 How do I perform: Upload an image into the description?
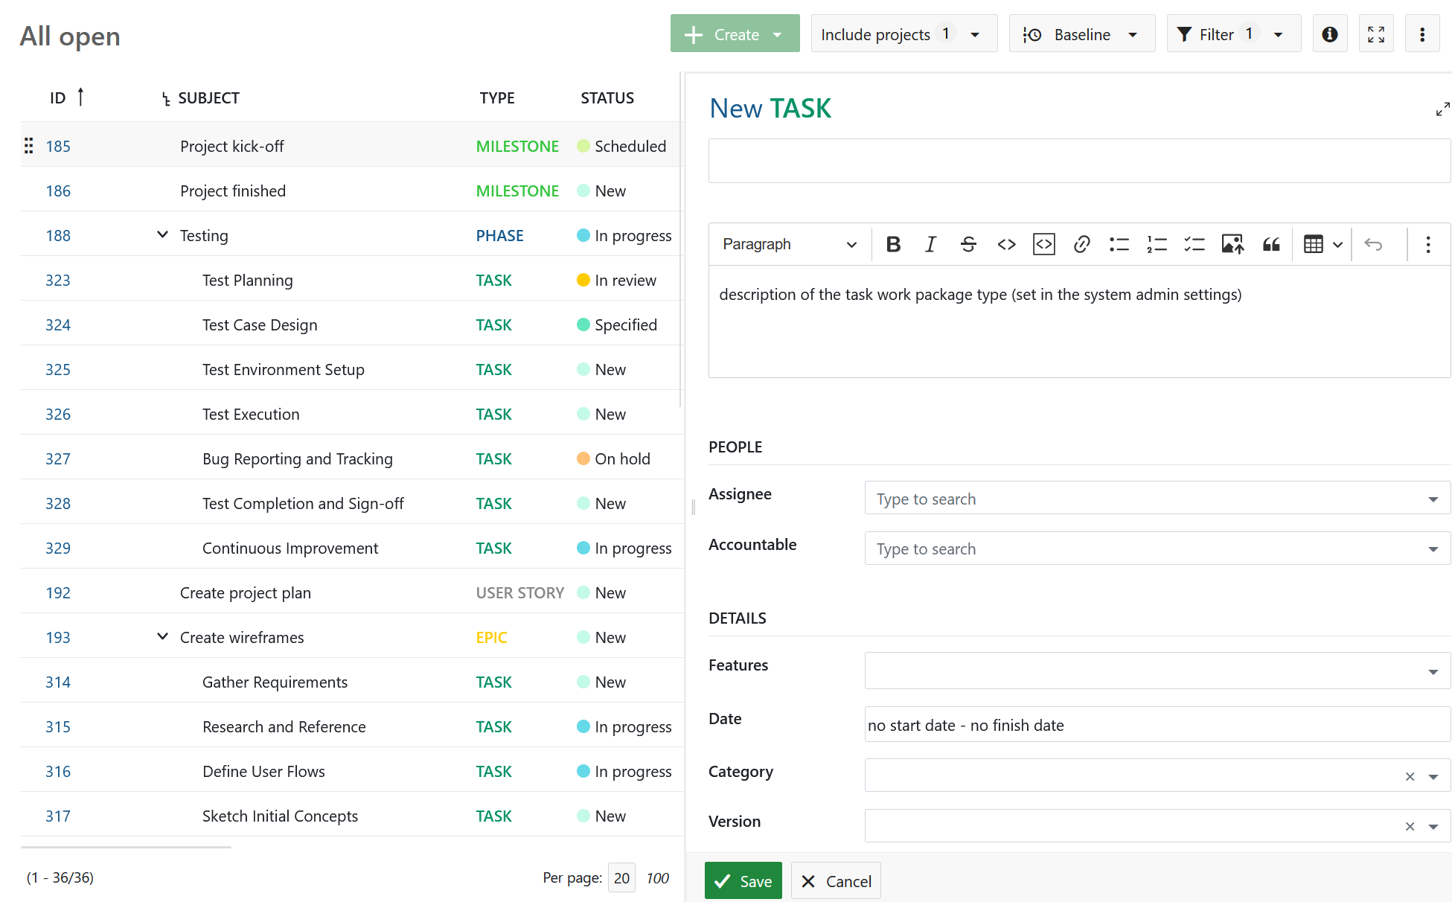[1233, 244]
